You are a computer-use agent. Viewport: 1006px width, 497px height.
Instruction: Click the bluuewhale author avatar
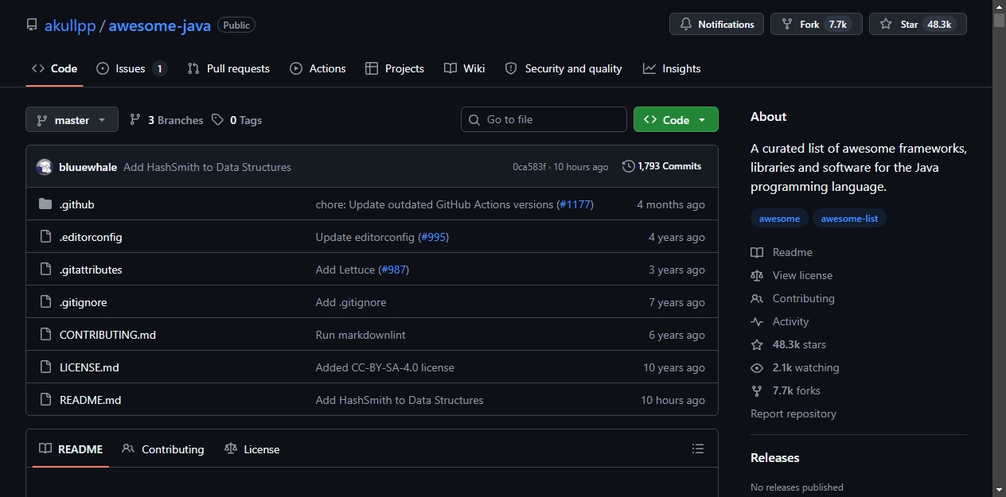point(45,167)
